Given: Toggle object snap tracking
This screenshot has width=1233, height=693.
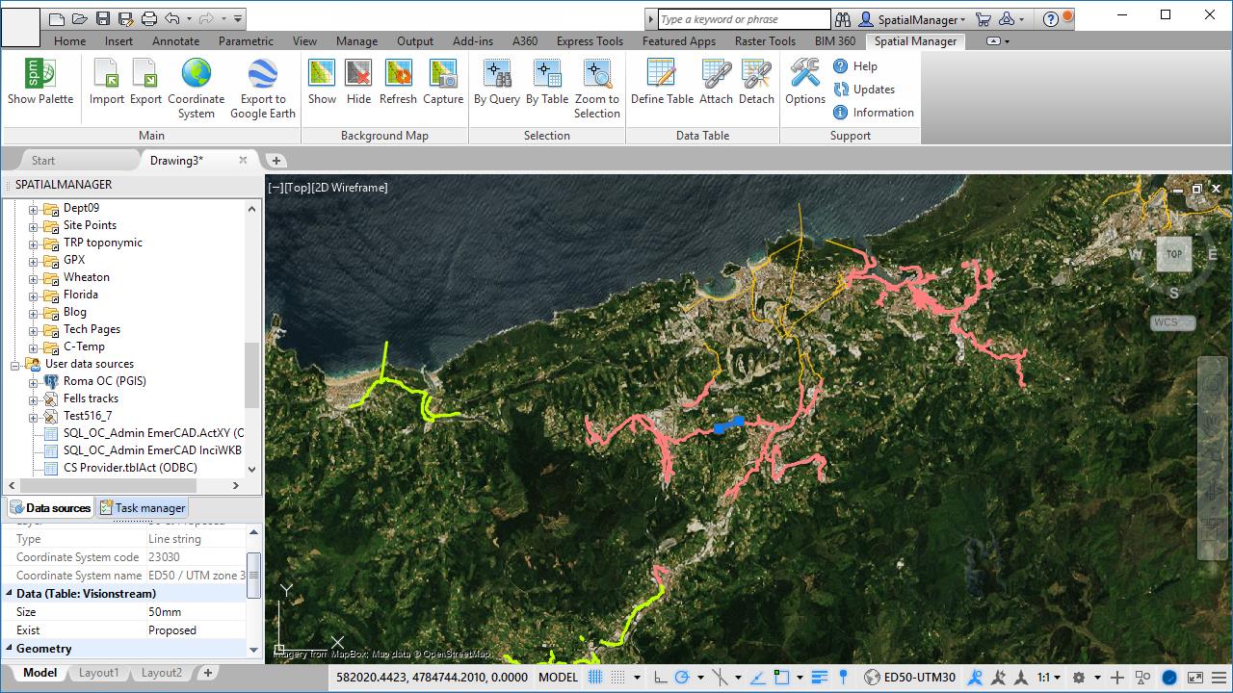Looking at the screenshot, I should coord(757,677).
